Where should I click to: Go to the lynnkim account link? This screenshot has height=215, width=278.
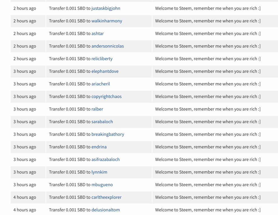tap(99, 172)
